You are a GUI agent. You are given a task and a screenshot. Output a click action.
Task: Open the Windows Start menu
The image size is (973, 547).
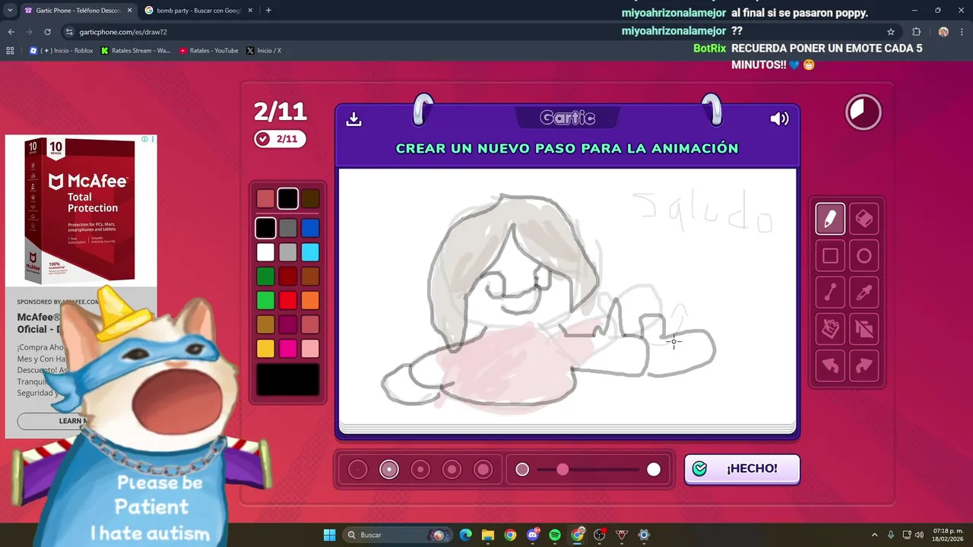click(329, 535)
